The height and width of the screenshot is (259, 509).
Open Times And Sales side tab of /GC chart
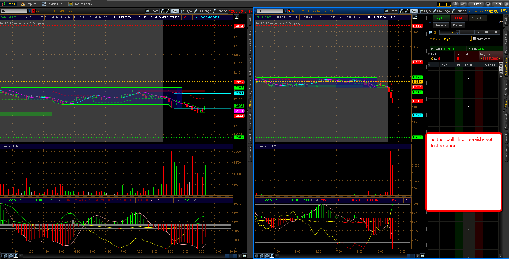[x=250, y=42]
